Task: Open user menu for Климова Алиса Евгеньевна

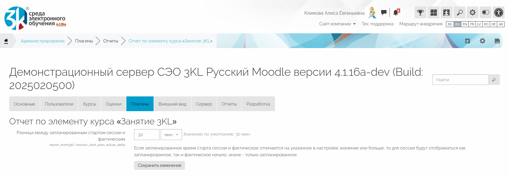Action: click(334, 13)
